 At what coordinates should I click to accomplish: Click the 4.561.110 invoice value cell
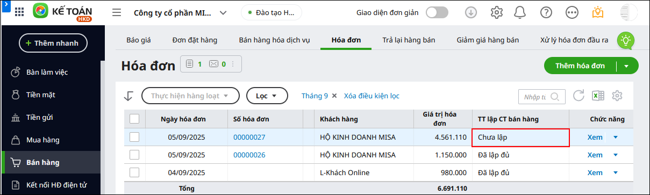444,137
